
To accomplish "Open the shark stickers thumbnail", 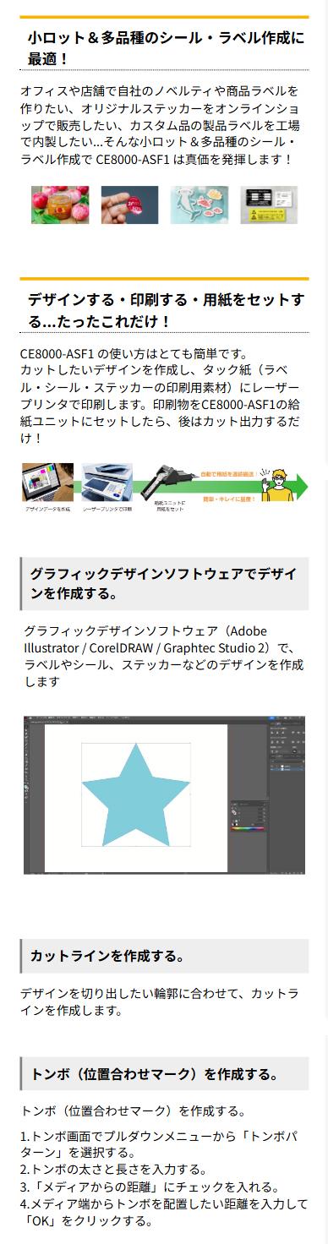I will click(x=199, y=205).
